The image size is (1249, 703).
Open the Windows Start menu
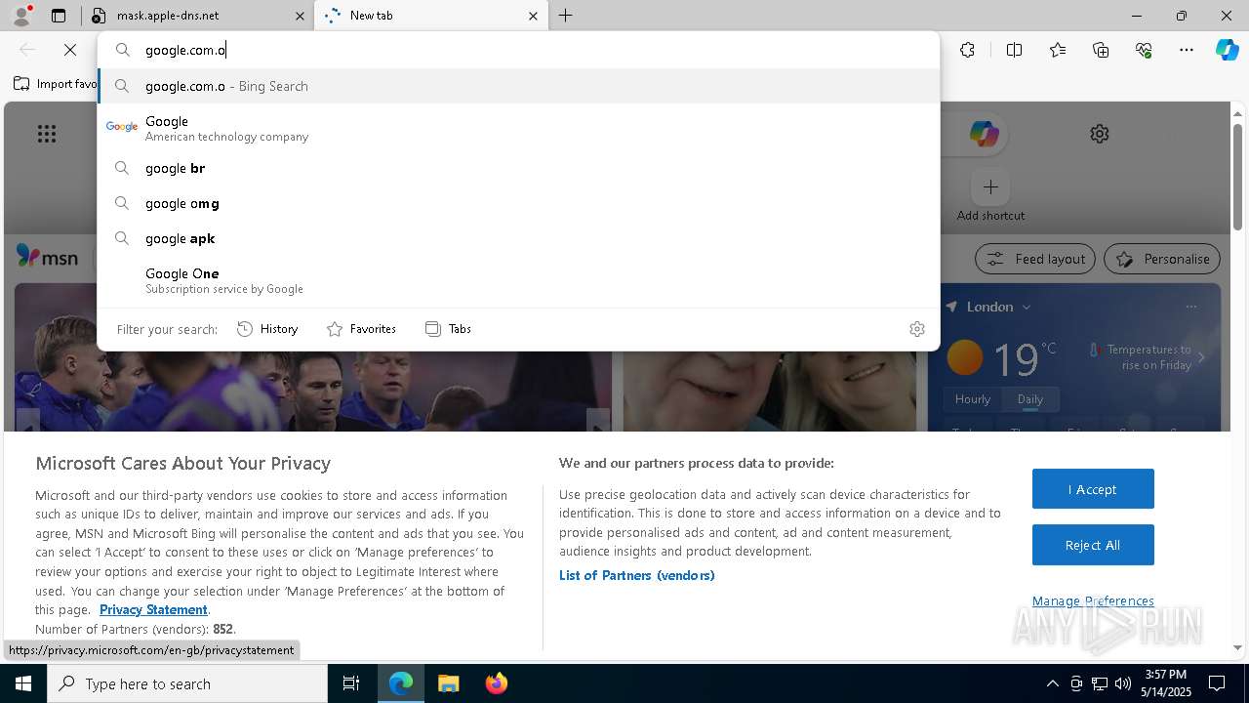(23, 683)
